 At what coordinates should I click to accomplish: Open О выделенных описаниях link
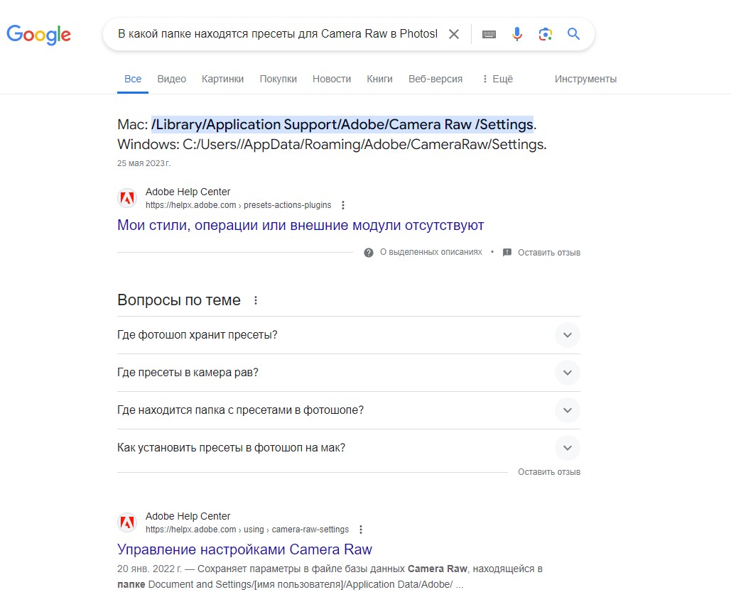pos(431,252)
